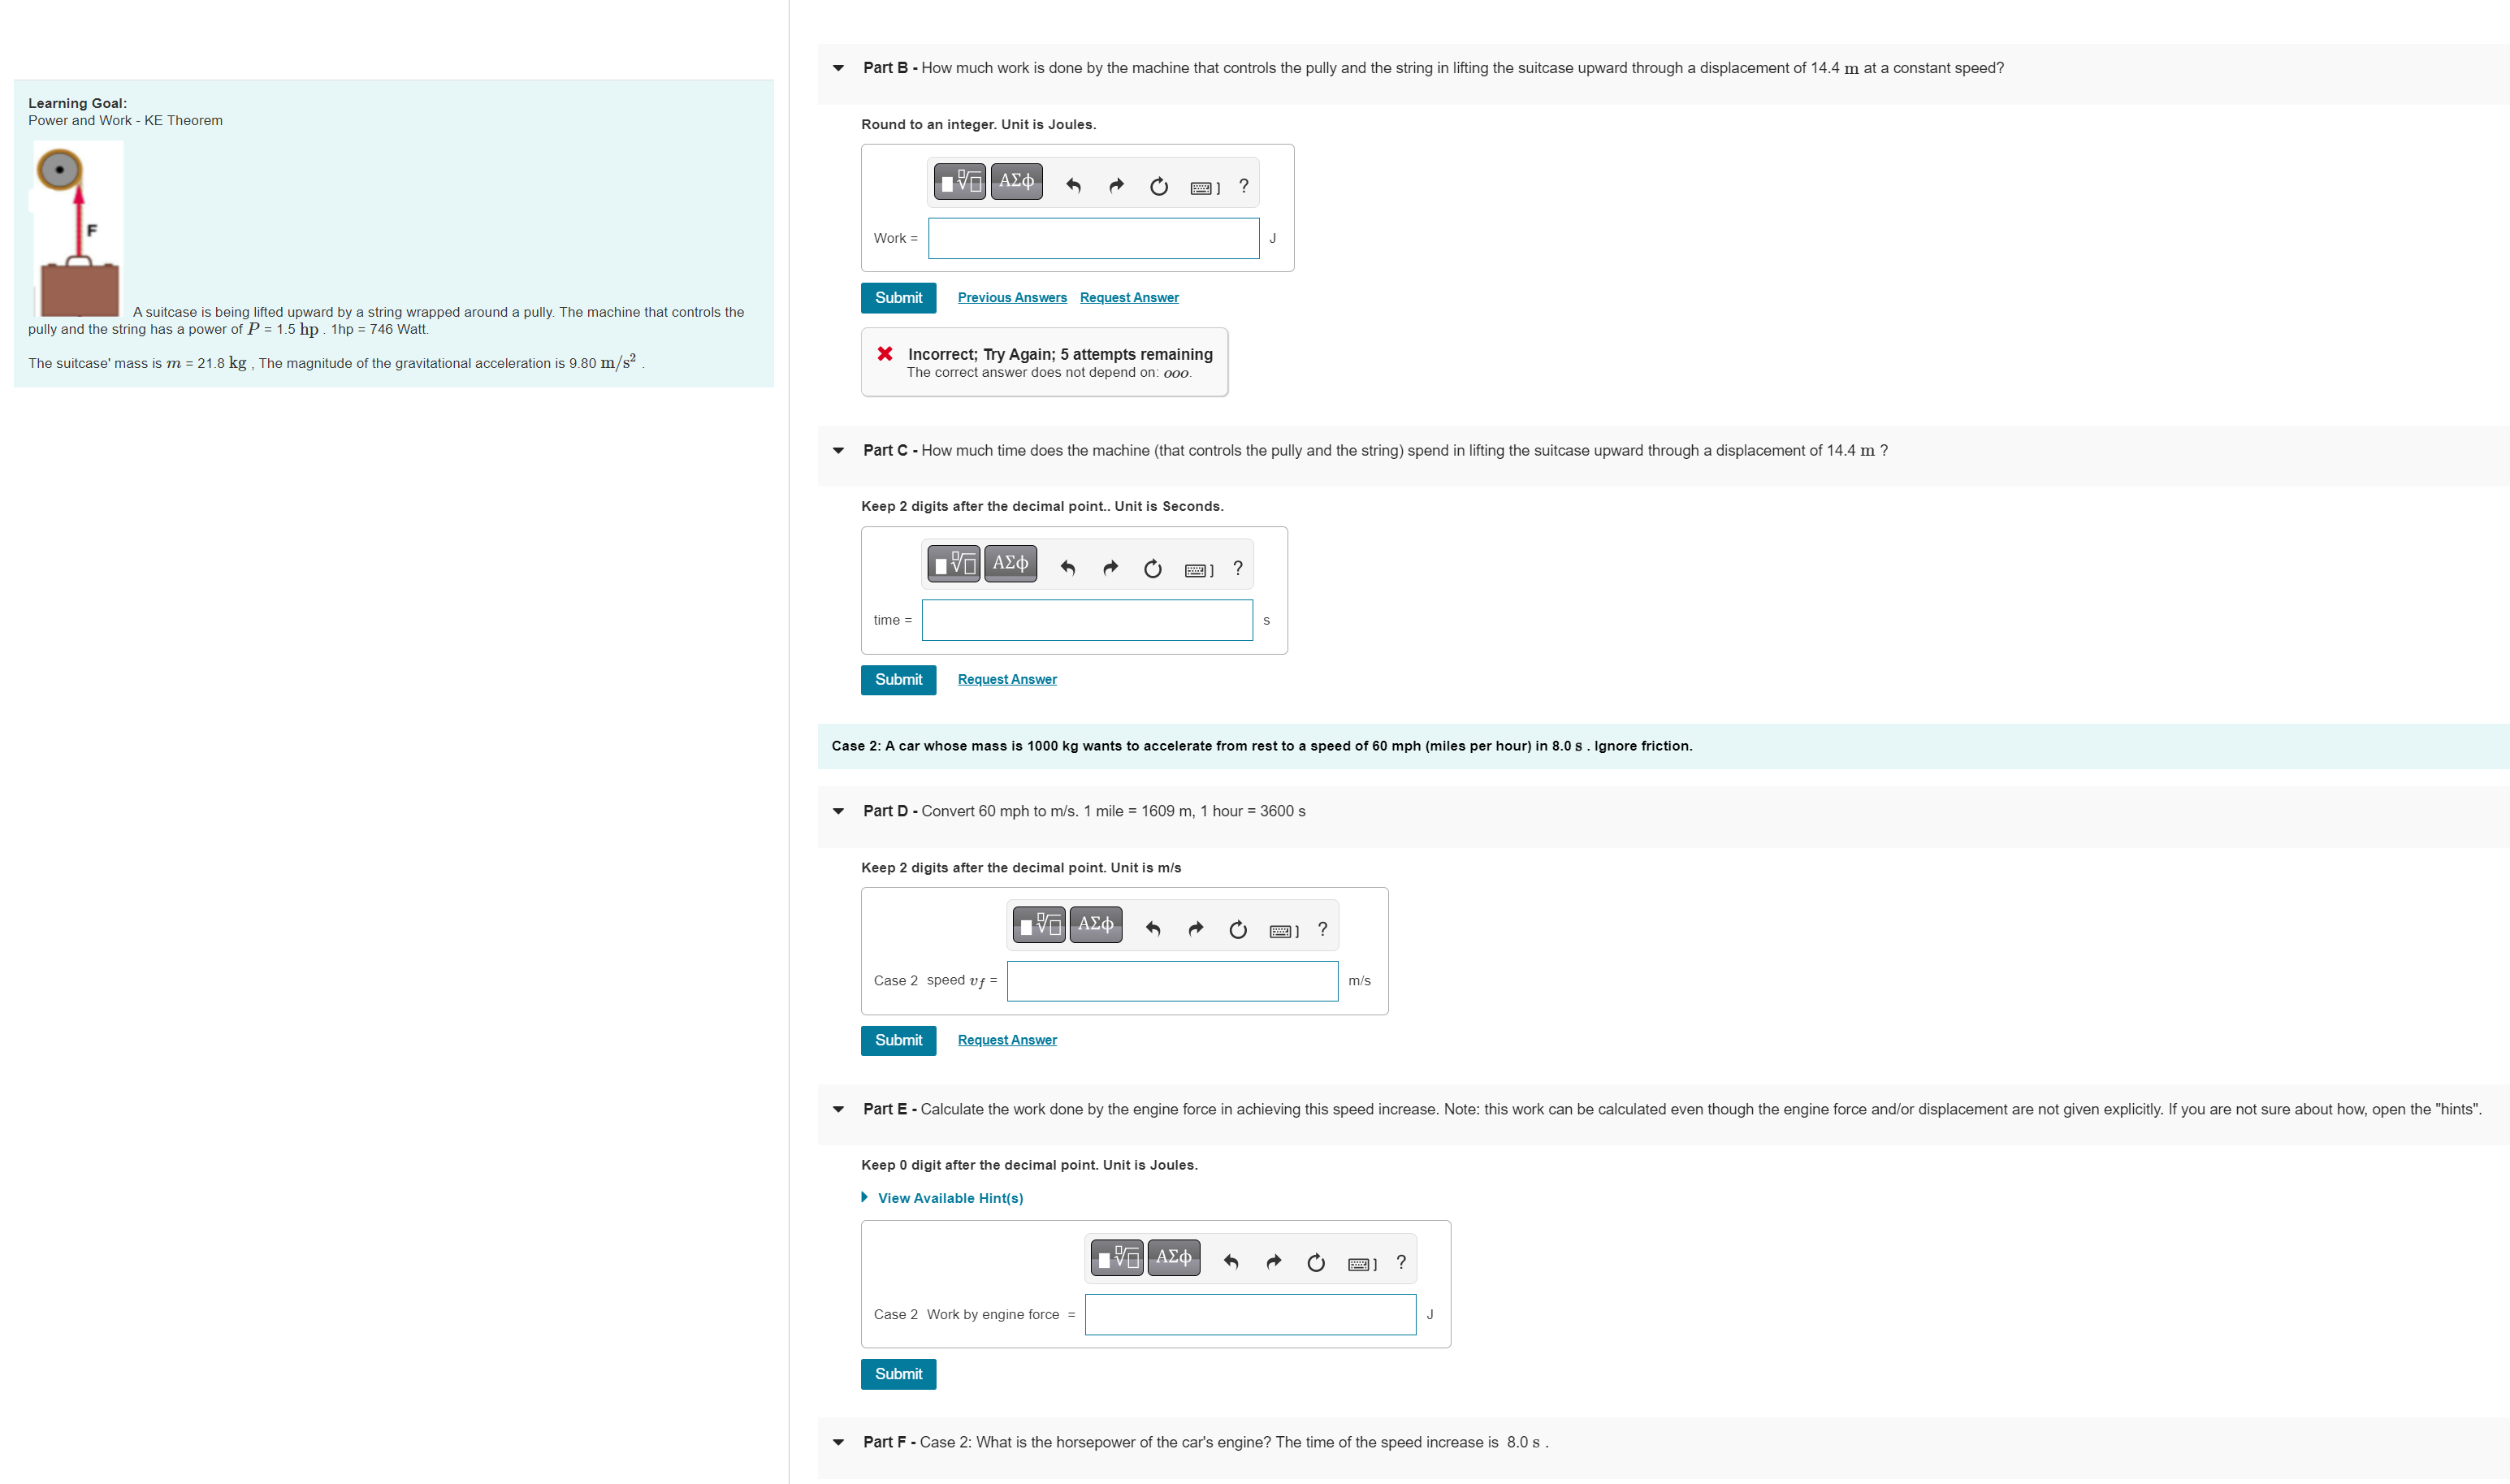The image size is (2510, 1484).
Task: Click the time answer input field
Action: tap(1086, 620)
